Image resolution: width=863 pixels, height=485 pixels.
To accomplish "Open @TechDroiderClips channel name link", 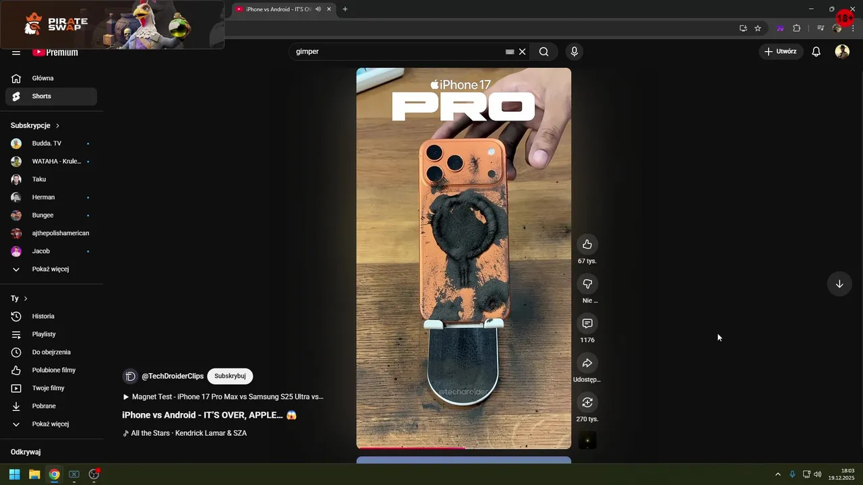I will pyautogui.click(x=173, y=377).
